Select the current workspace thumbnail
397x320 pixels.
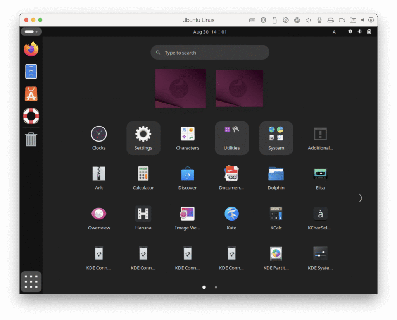coord(181,88)
